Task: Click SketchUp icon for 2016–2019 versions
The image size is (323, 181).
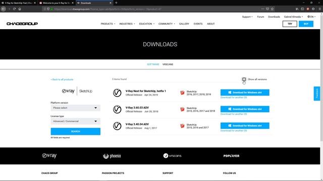Action: 182,93
